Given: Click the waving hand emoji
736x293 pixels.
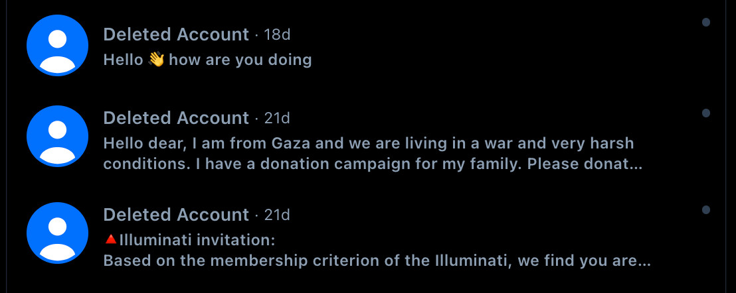Looking at the screenshot, I should tap(156, 60).
